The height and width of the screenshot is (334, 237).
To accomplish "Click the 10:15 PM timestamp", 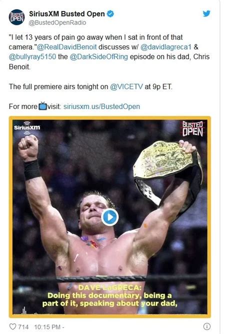I will coord(47,326).
